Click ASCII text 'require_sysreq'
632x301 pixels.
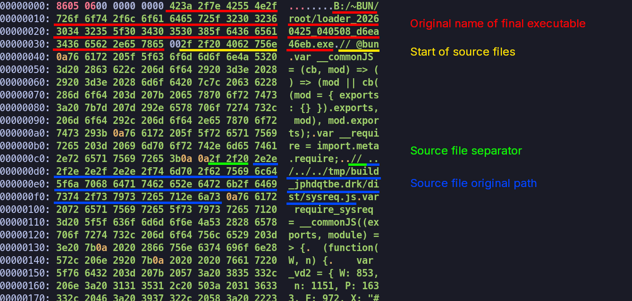pyautogui.click(x=334, y=210)
